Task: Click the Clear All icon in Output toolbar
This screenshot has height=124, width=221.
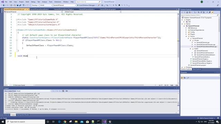Action: (x=63, y=91)
